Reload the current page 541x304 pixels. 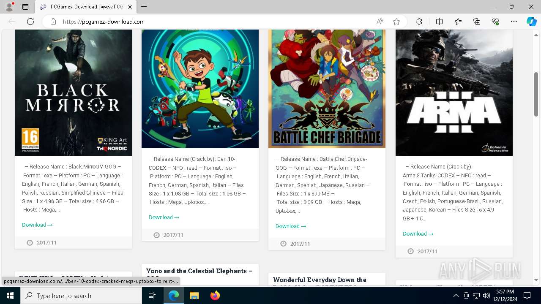point(30,22)
